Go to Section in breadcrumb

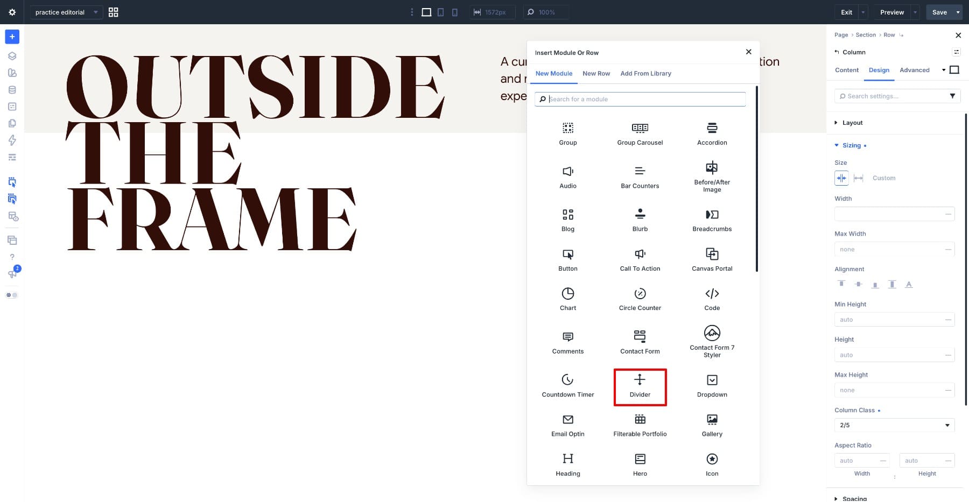coord(866,35)
